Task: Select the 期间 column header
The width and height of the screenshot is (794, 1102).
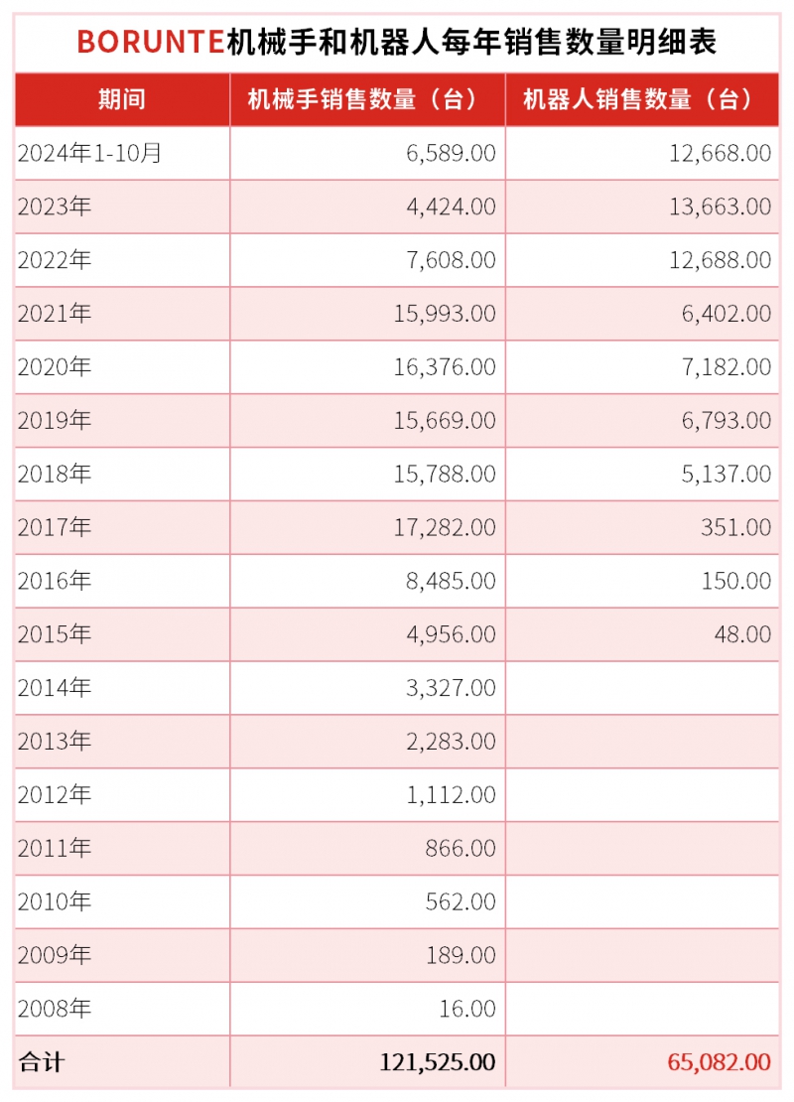Action: click(122, 99)
